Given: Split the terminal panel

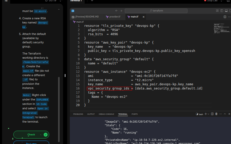Looking at the screenshot, I should (212, 114).
